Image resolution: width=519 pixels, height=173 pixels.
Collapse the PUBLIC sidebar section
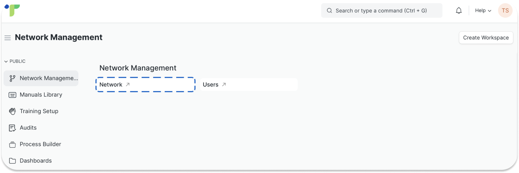click(x=15, y=61)
